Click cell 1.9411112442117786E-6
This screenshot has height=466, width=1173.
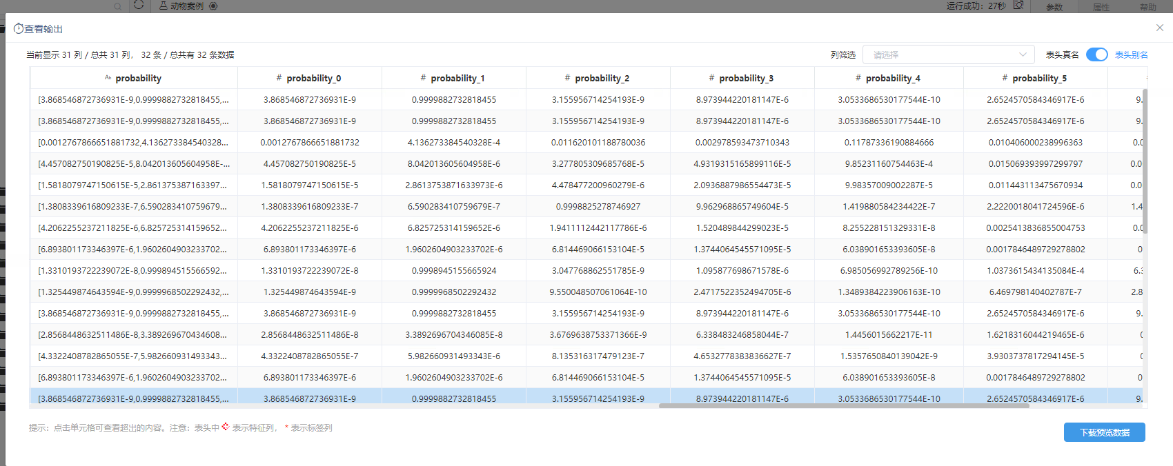(x=598, y=227)
